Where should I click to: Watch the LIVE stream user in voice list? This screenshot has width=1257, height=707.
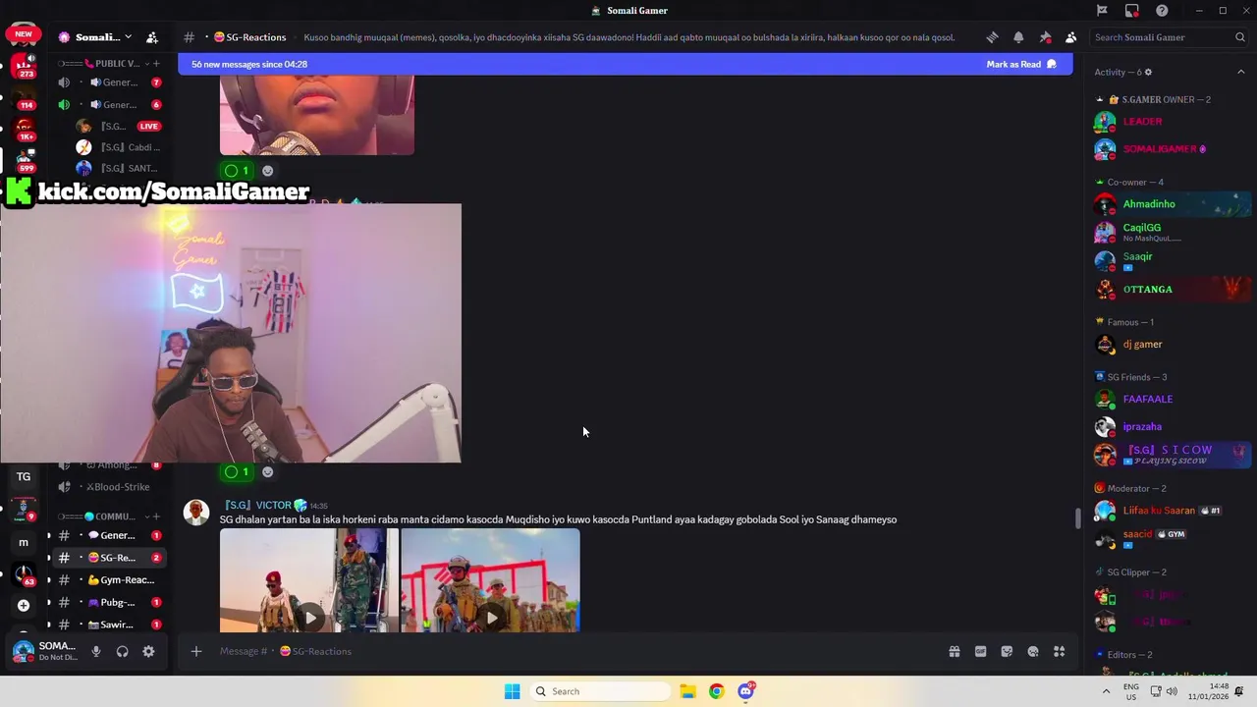click(118, 127)
